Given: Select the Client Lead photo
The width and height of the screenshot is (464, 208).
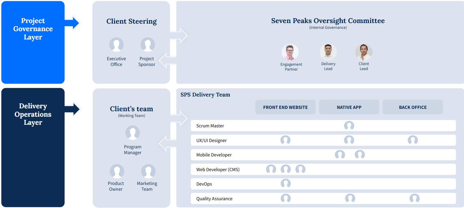Looking at the screenshot, I should [364, 52].
